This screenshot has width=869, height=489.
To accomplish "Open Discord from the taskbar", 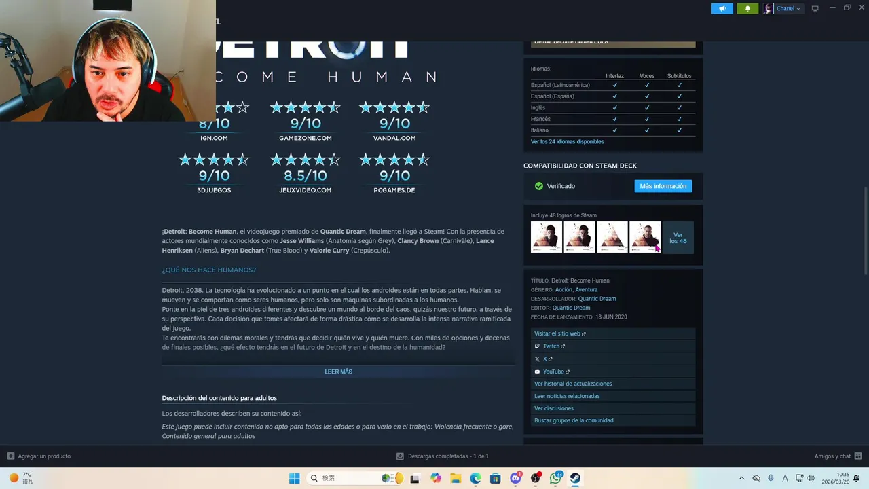I will click(x=515, y=478).
